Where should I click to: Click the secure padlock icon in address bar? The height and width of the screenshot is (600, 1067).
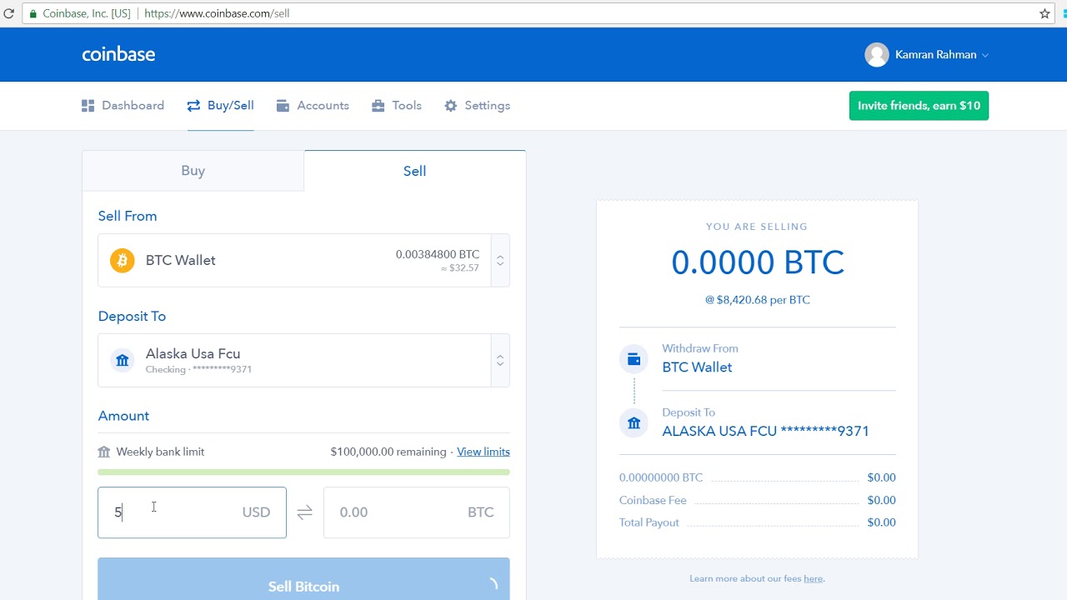[x=33, y=13]
